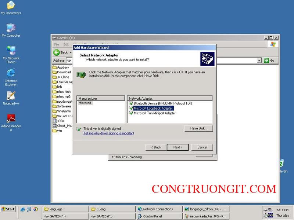Click Next in the Add Hardware Wizard
Image resolution: width=294 pixels, height=220 pixels.
coord(178,147)
